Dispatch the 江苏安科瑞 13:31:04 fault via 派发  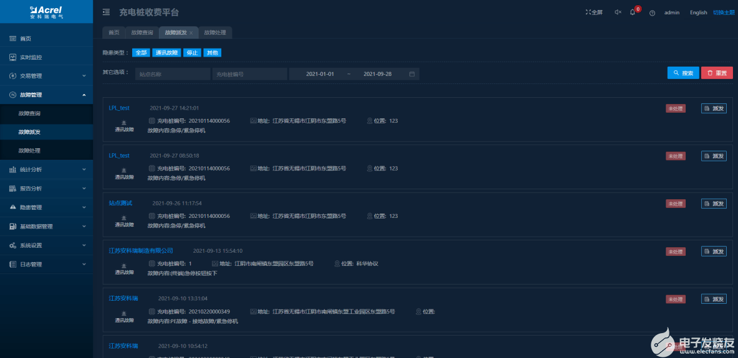(x=714, y=299)
